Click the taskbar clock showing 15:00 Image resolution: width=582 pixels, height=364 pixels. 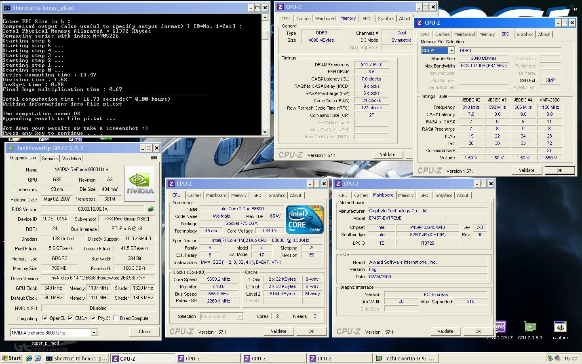[571, 358]
